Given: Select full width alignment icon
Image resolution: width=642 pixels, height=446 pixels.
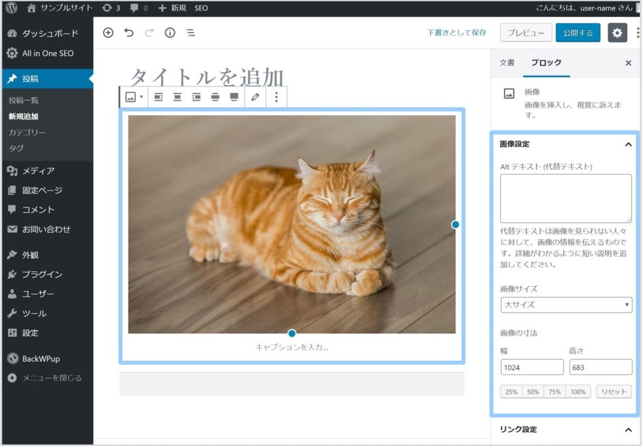Looking at the screenshot, I should 234,97.
